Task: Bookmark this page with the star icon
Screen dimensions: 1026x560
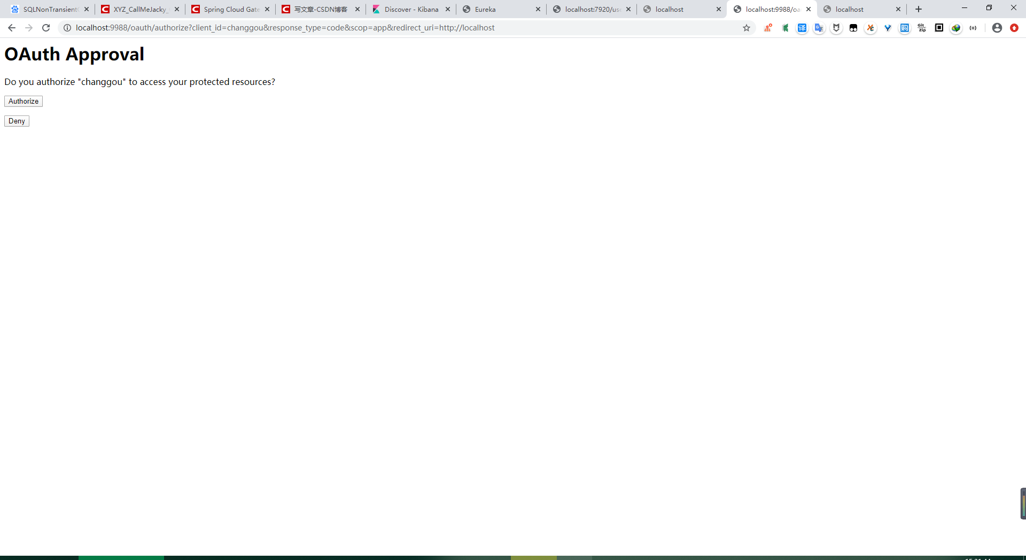Action: (747, 28)
